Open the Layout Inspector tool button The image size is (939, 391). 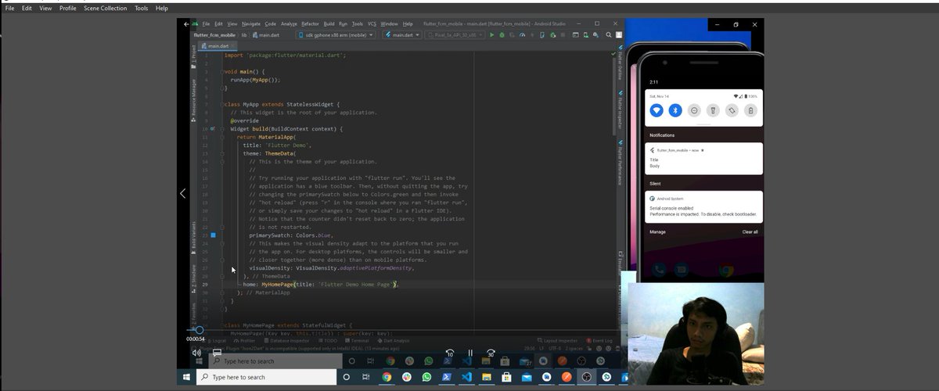pos(557,341)
